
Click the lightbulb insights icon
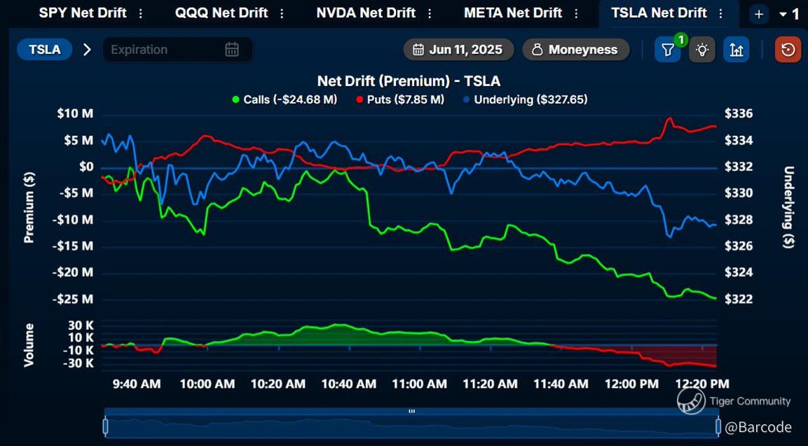(x=702, y=50)
